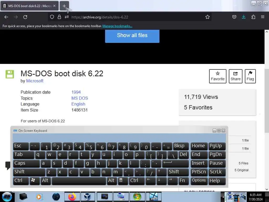Click the green floppy disk item icon
The height and width of the screenshot is (202, 269).
(10, 74)
